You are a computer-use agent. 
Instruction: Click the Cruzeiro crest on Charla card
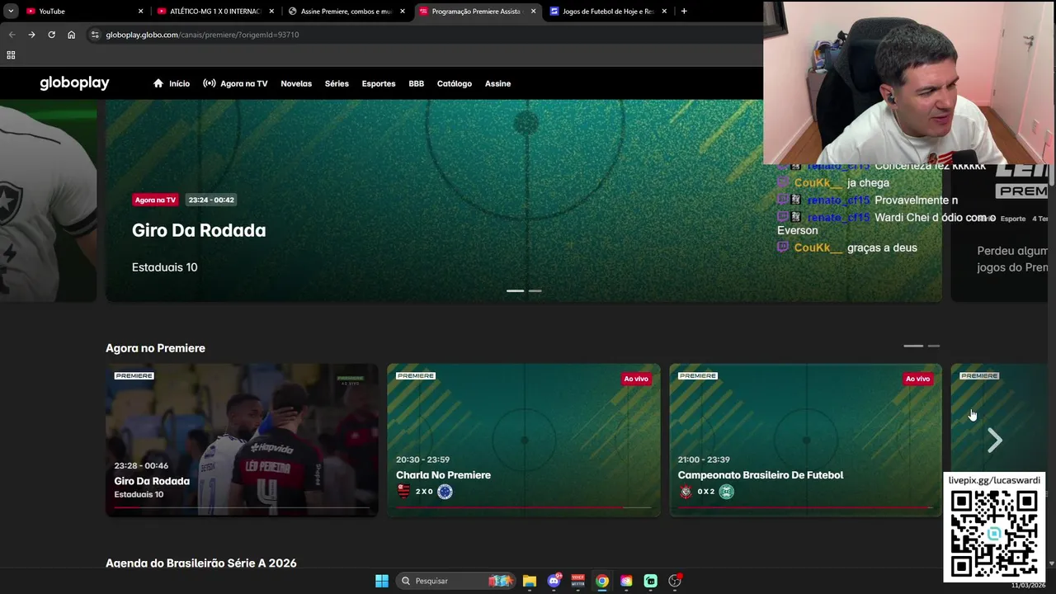point(445,492)
